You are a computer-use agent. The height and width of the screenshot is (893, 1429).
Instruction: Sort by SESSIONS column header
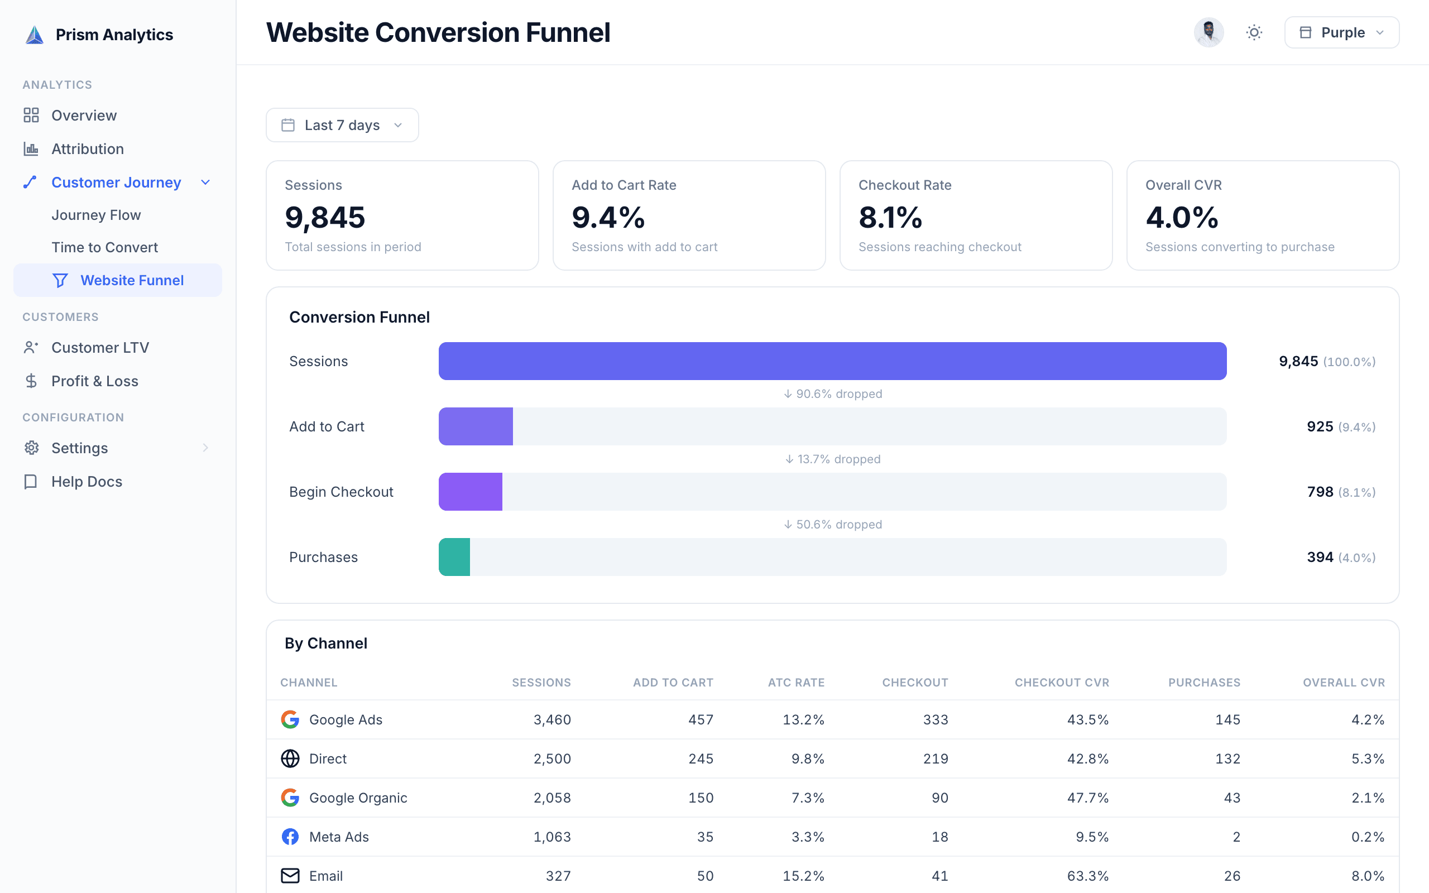541,682
